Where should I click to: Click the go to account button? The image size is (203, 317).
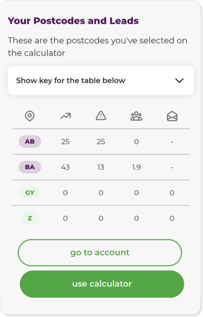(100, 252)
